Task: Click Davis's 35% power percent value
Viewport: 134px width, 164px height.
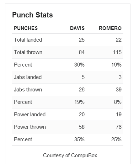Action: tap(79, 139)
